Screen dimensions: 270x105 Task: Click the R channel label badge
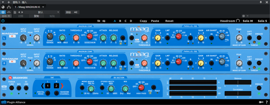(4, 63)
